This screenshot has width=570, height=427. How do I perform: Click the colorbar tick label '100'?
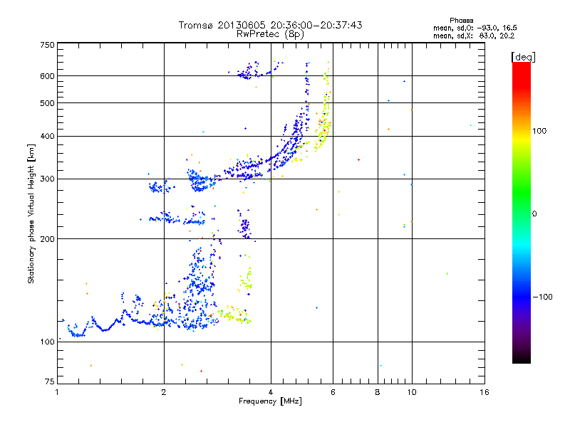(x=539, y=131)
